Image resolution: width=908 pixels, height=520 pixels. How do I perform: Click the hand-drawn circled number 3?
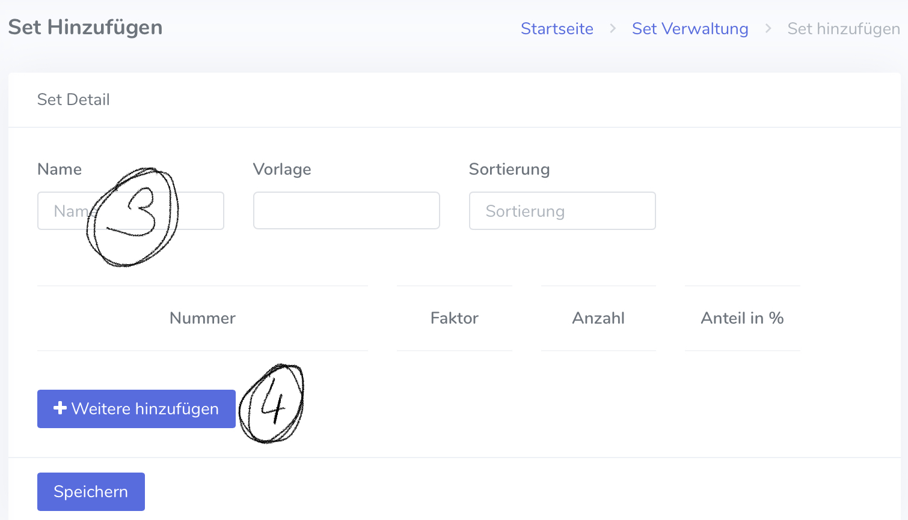(133, 217)
